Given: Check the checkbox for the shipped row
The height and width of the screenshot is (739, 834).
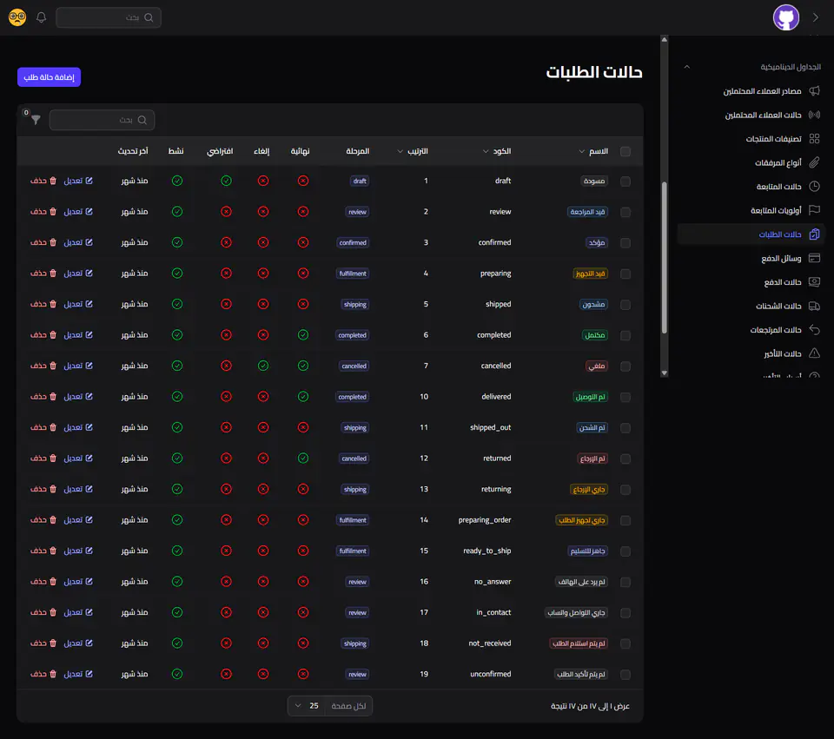Looking at the screenshot, I should click(625, 305).
